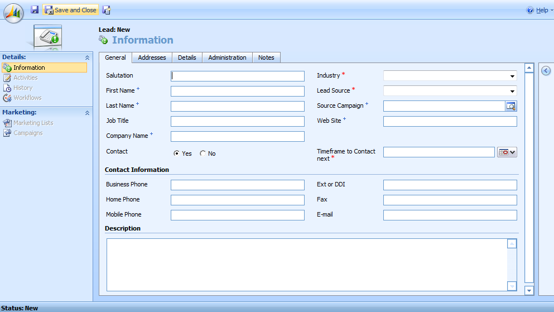The height and width of the screenshot is (312, 554).
Task: Select Information in the Details pane
Action: tap(45, 68)
